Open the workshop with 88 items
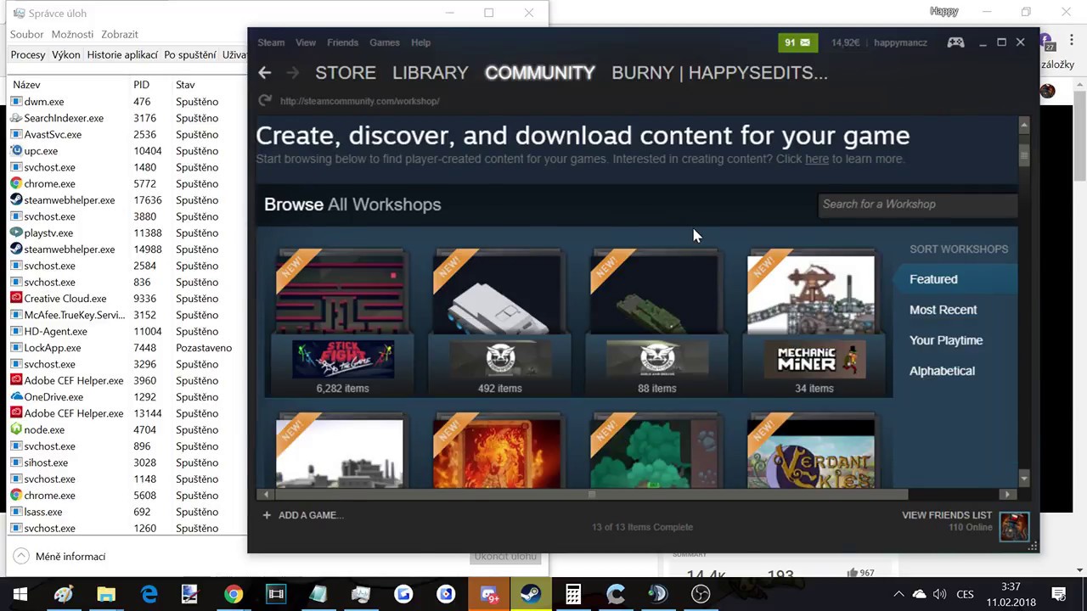Viewport: 1087px width, 611px height. 656,322
